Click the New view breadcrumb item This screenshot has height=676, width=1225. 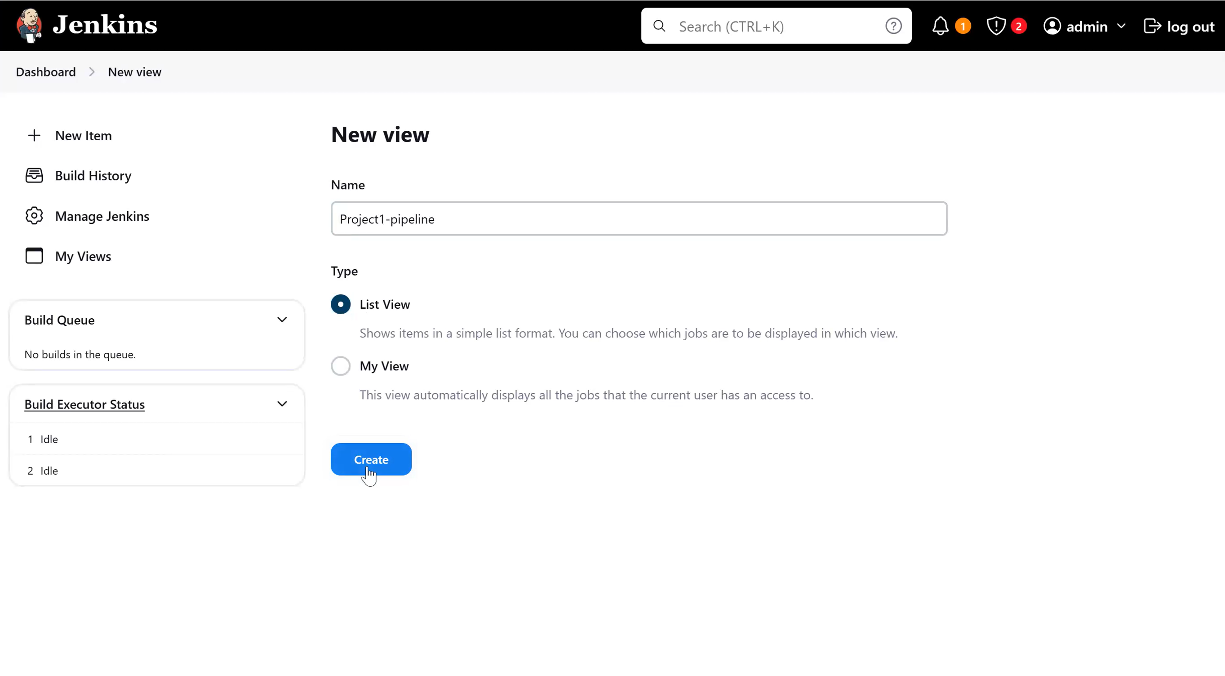point(134,72)
